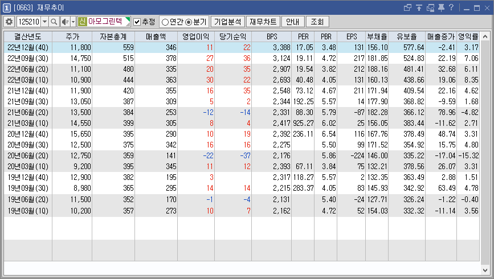494x279 pixels.
Task: Open stock code history dropdown arrow
Action: coord(45,22)
